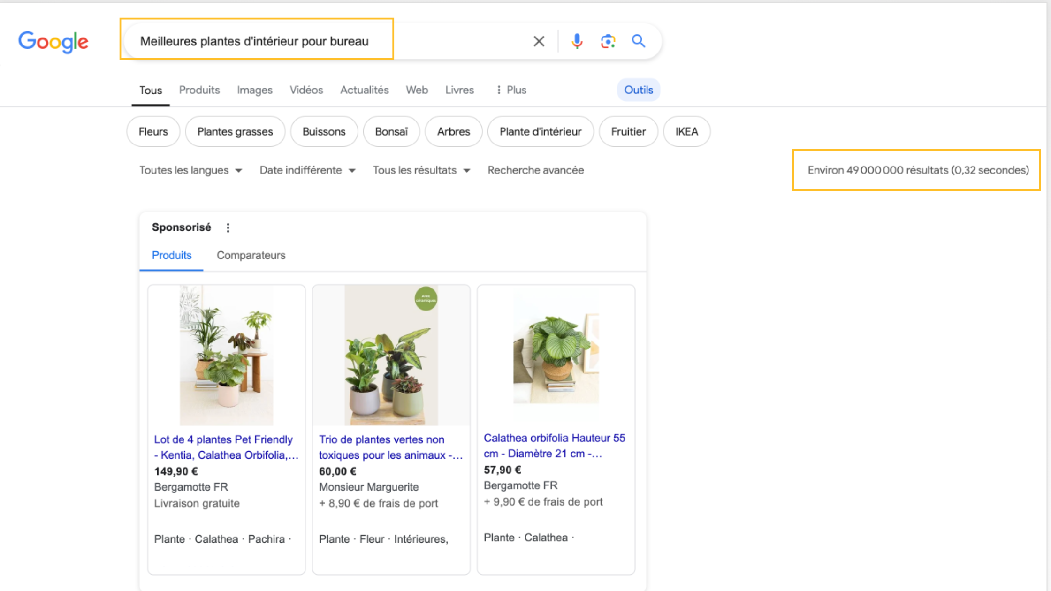
Task: Open the Plus more-tabs menu
Action: tap(511, 90)
